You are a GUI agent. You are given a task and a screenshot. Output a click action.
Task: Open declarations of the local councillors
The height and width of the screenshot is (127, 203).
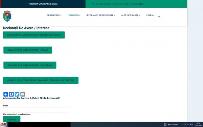34,35
